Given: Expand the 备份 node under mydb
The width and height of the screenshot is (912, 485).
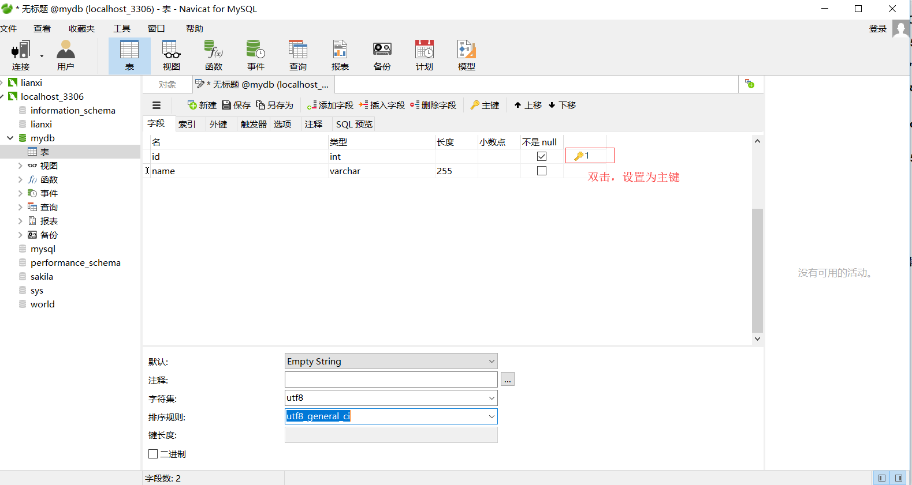Looking at the screenshot, I should [x=20, y=235].
